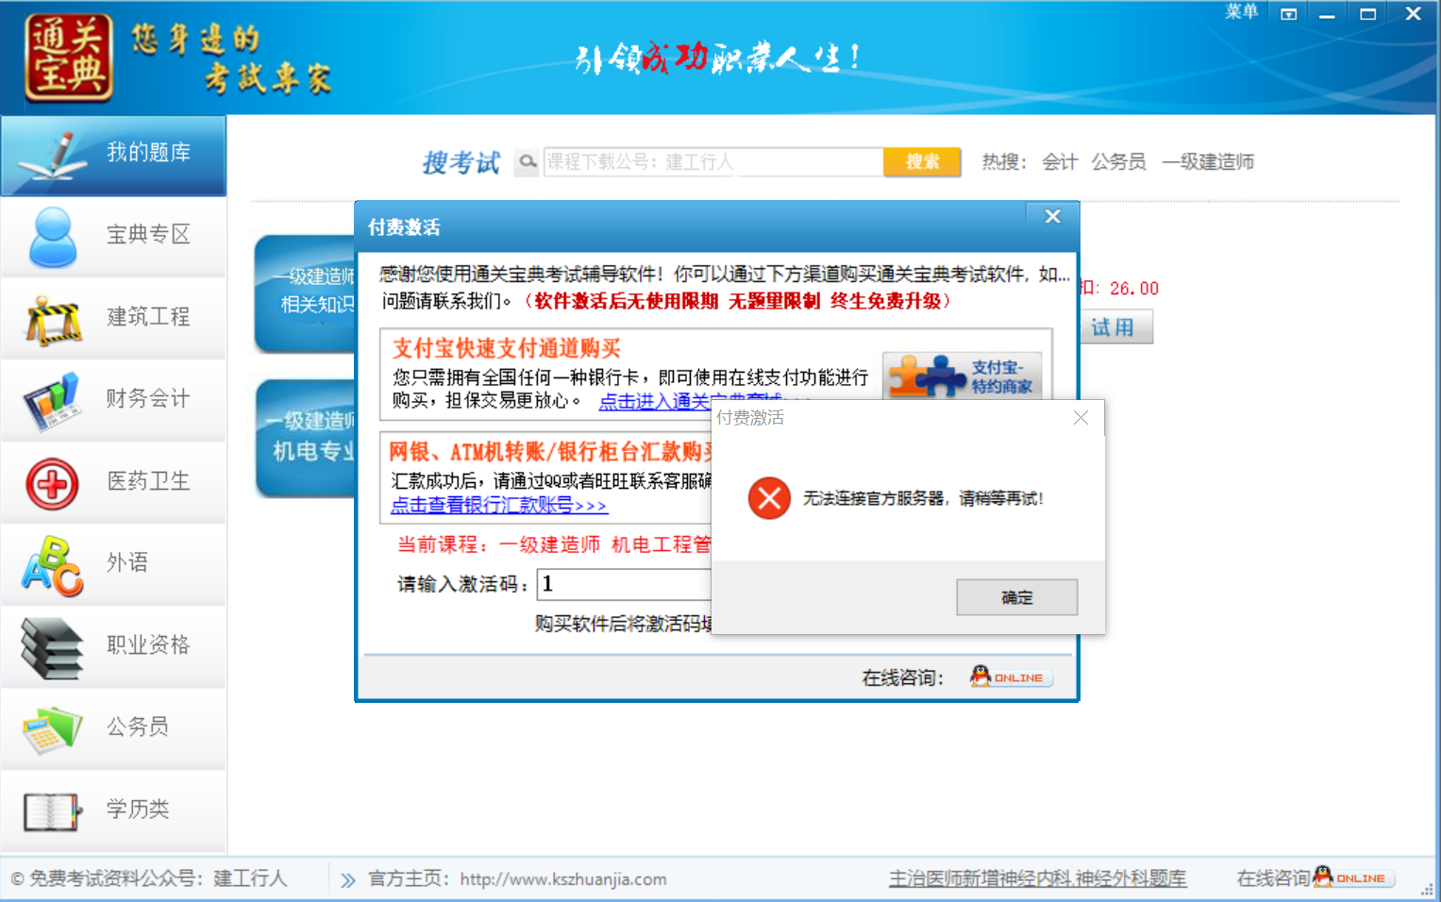
Task: Click the 试用 trial button
Action: pos(1114,327)
